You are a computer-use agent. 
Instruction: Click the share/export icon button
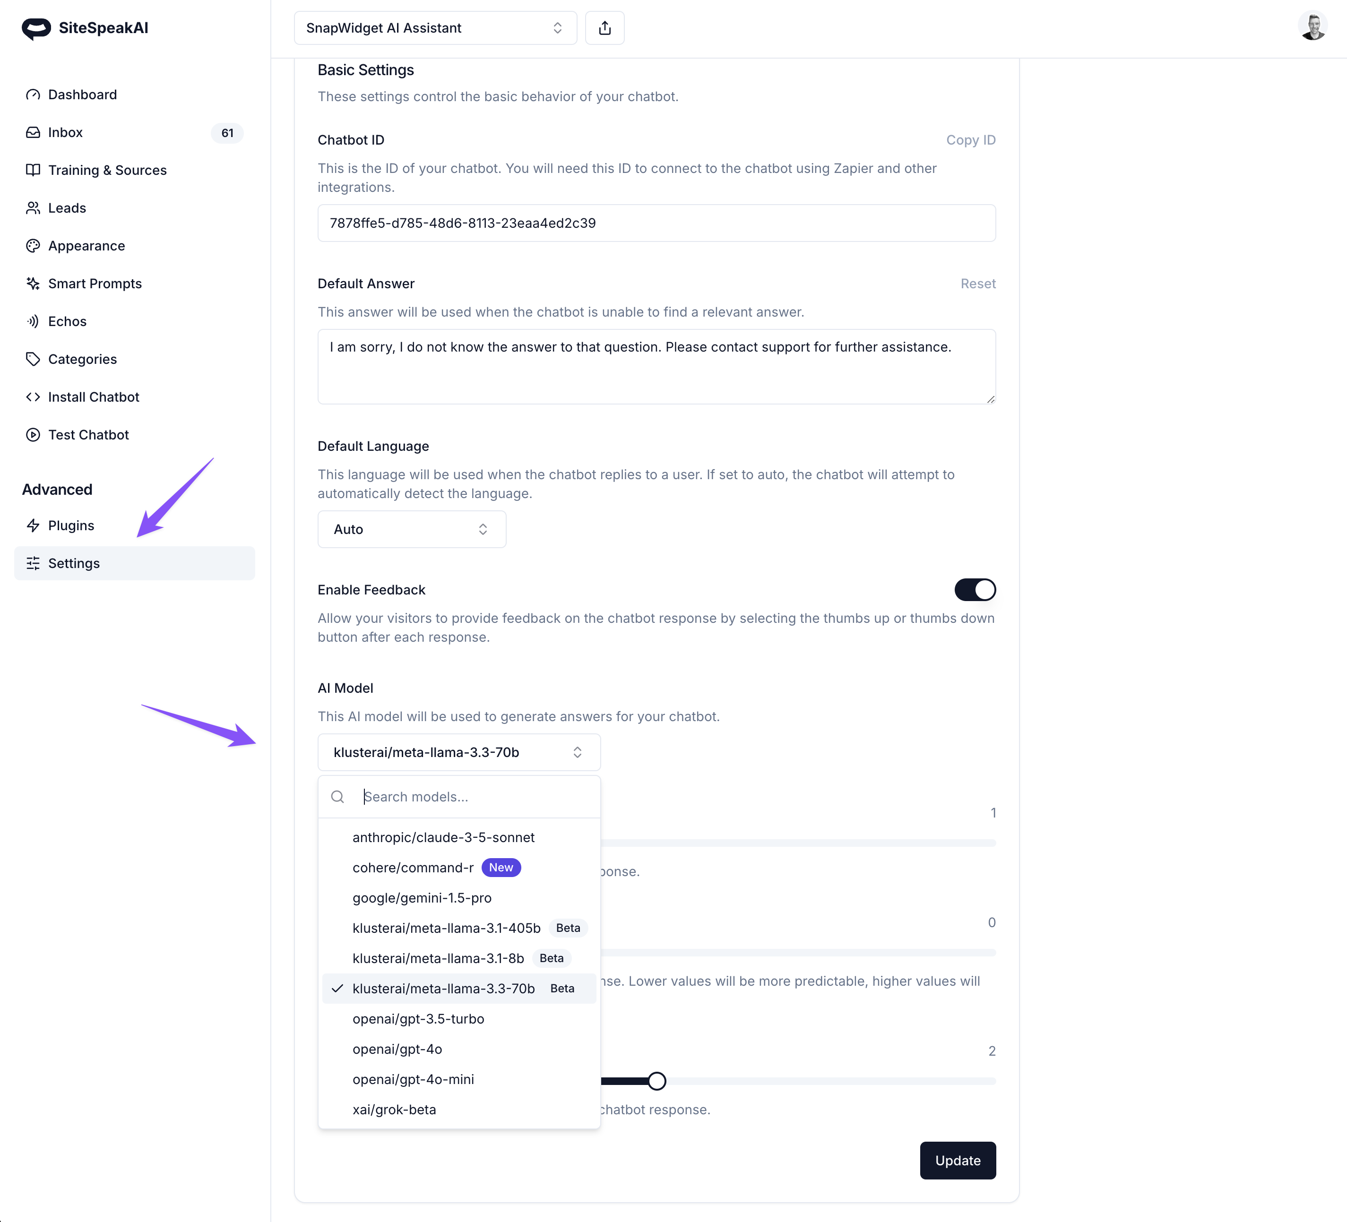click(x=604, y=28)
